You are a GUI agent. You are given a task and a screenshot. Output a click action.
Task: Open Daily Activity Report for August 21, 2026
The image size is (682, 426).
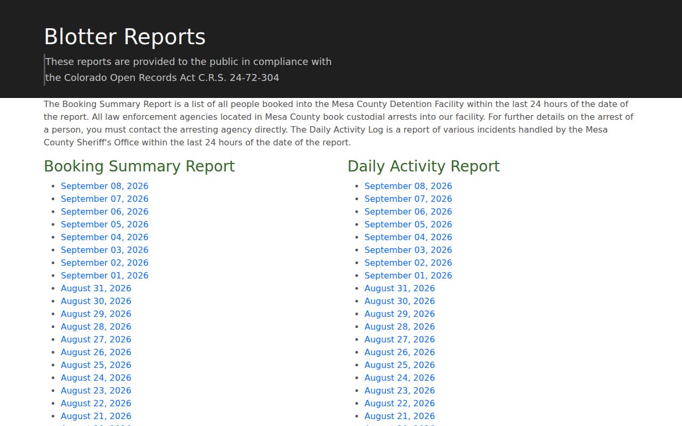pyautogui.click(x=400, y=416)
